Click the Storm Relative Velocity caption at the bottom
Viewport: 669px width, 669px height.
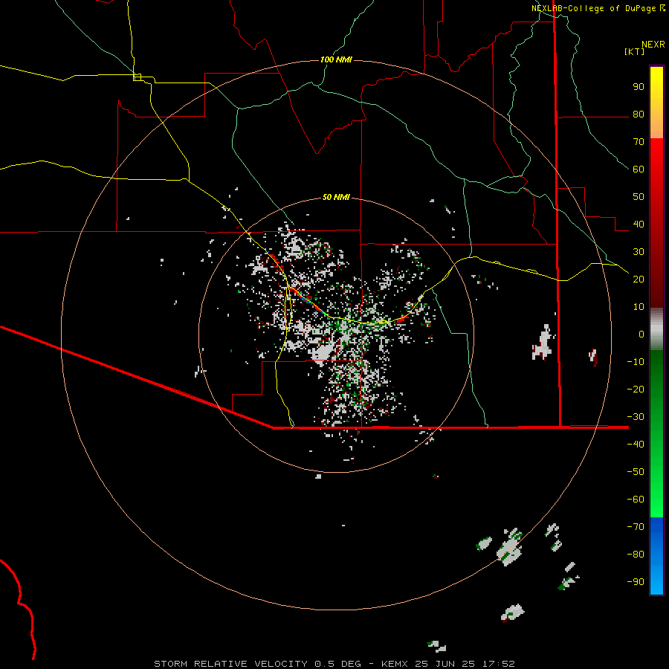click(334, 664)
